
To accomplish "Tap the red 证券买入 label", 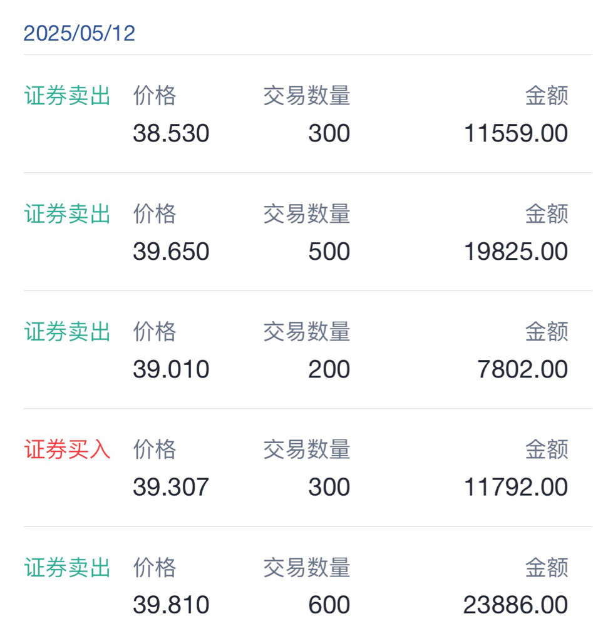I will tap(68, 449).
